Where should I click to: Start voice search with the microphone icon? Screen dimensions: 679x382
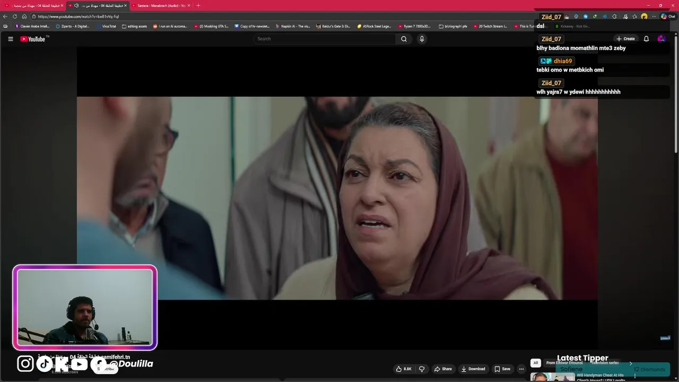422,39
